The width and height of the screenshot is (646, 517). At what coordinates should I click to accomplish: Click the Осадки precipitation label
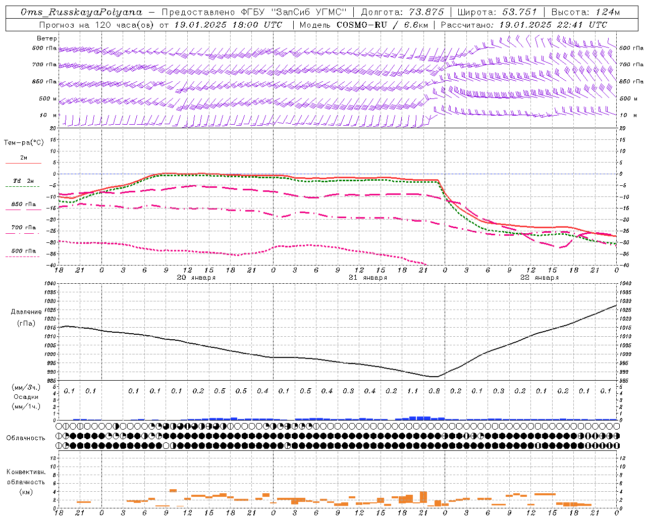point(26,397)
